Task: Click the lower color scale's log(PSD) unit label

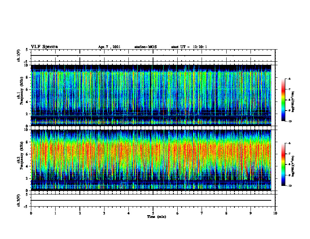Action: coord(293,166)
